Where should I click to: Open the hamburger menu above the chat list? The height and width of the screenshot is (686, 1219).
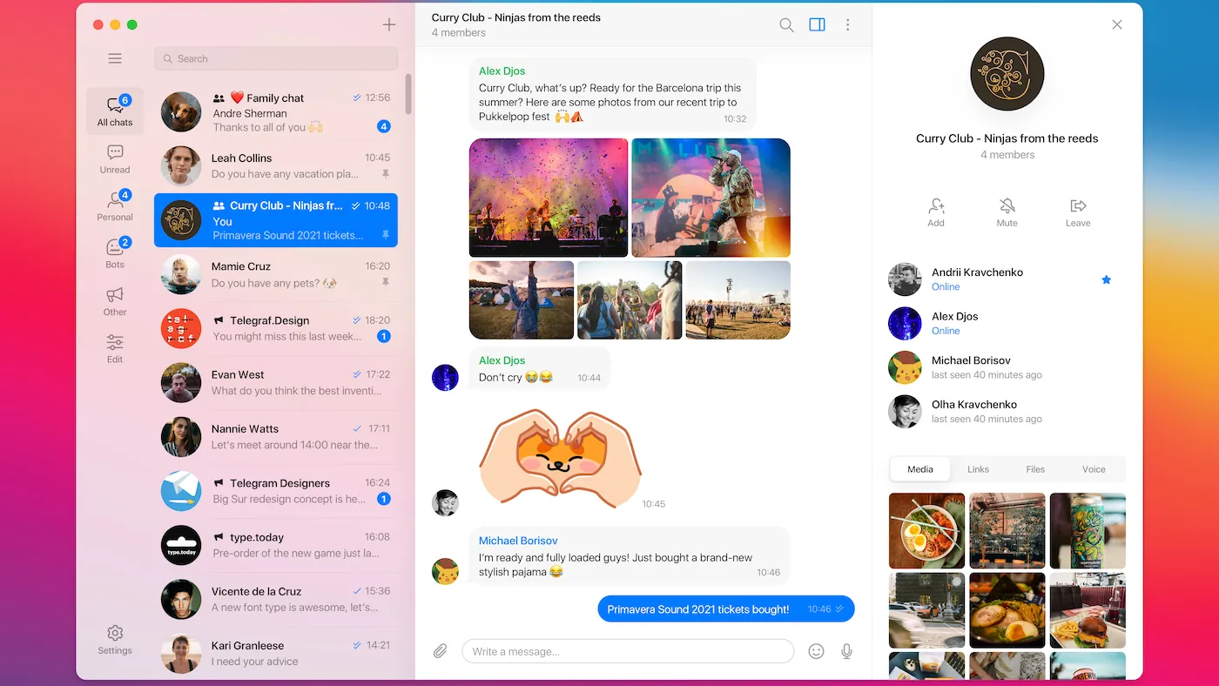(x=114, y=58)
